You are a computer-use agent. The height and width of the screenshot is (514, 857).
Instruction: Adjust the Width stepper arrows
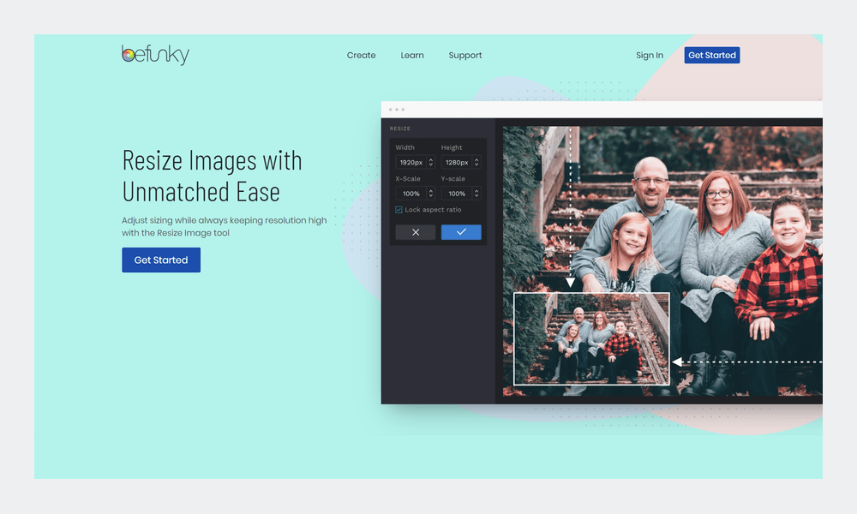(431, 162)
